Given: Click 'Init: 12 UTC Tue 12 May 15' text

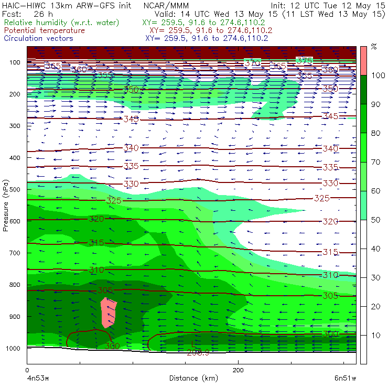Looking at the screenshot, I should coord(328,5).
